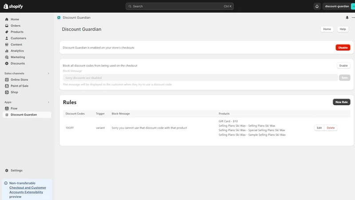
Task: Edit the 10OFF rule
Action: click(x=319, y=128)
